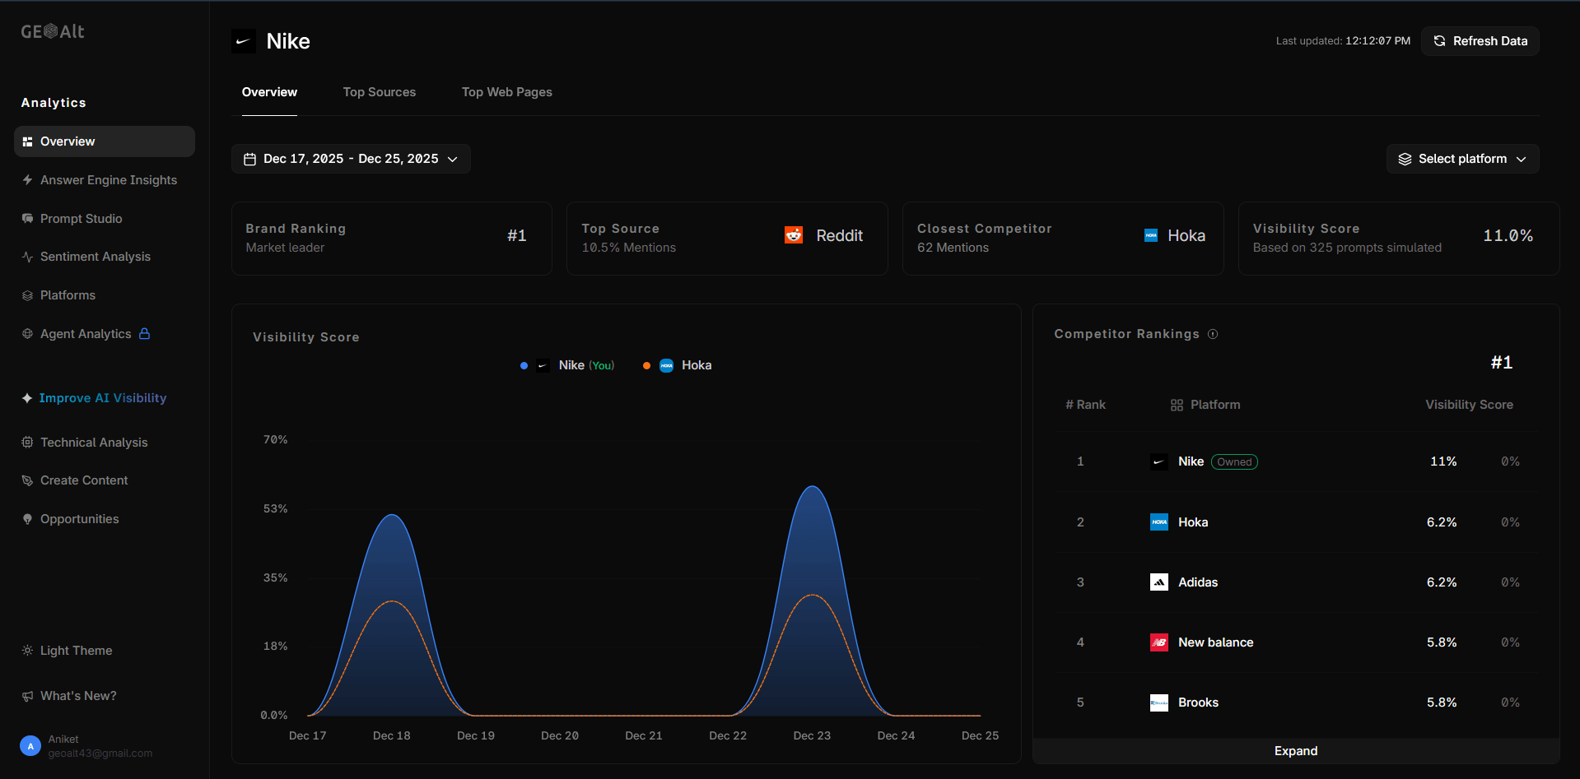This screenshot has height=779, width=1580.
Task: Click the Brooks logo in rankings table
Action: [1159, 702]
